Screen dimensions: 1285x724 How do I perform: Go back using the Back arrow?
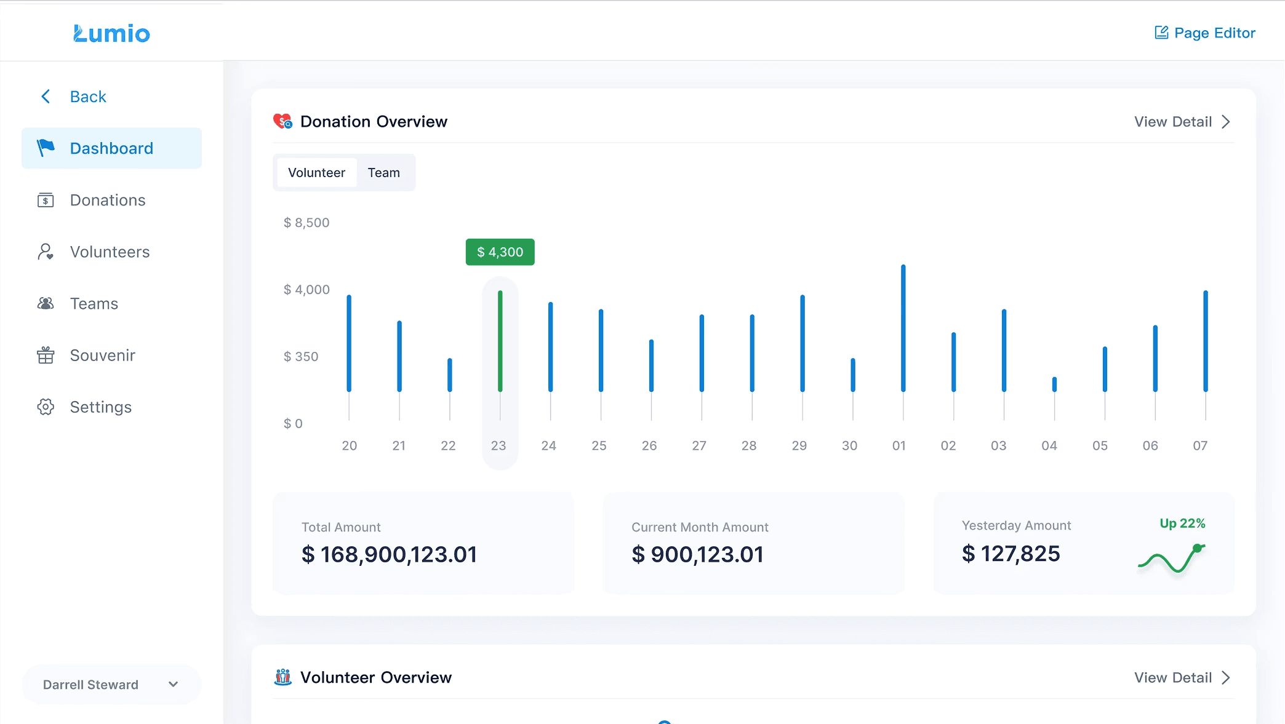point(46,97)
